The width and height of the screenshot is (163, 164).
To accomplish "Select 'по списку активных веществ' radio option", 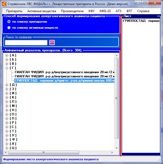I will coord(9,28).
